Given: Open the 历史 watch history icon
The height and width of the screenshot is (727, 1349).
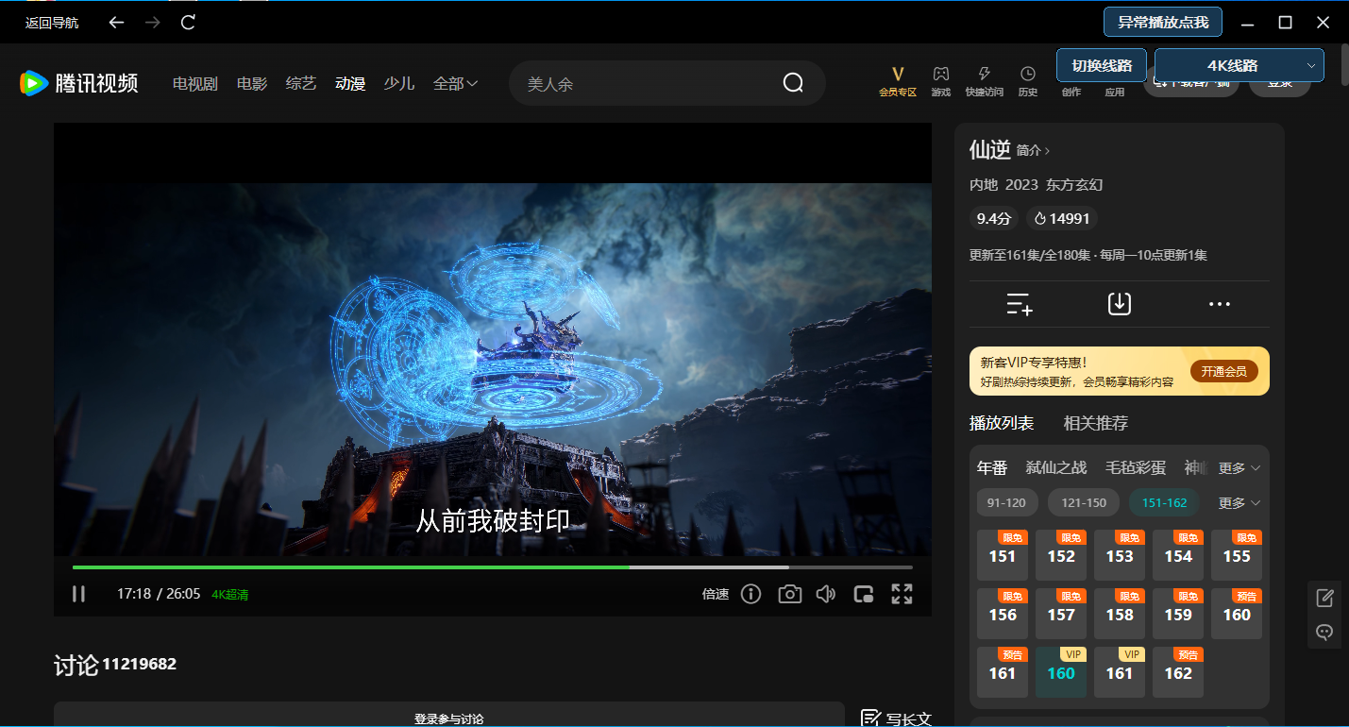Looking at the screenshot, I should [1028, 81].
